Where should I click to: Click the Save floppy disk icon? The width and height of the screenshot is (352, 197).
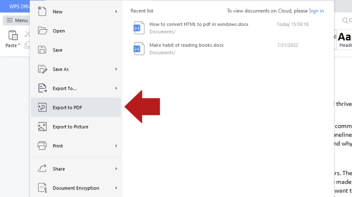(x=42, y=50)
